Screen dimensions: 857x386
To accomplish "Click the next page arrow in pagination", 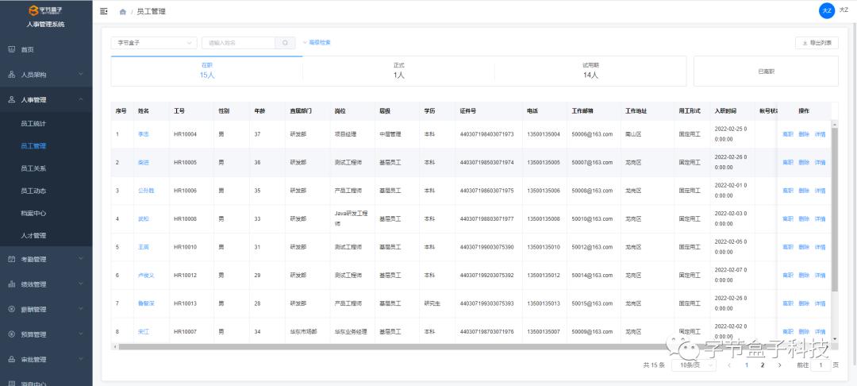I will pos(779,365).
